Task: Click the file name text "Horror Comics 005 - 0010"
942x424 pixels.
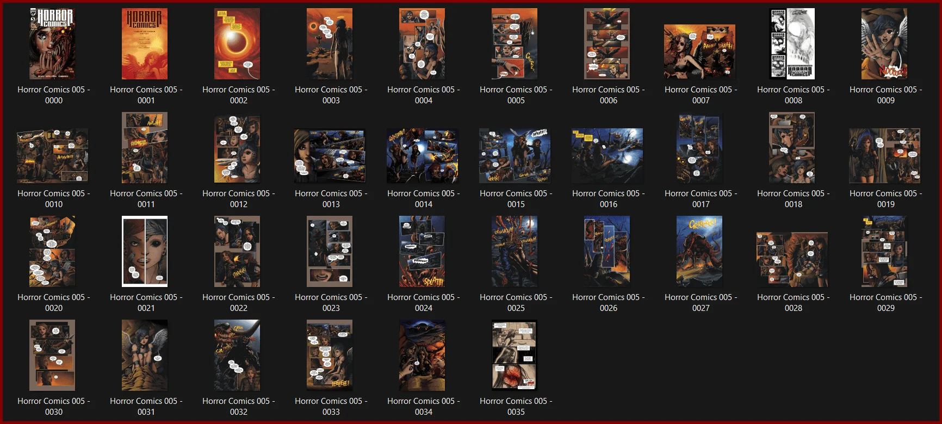Action: pyautogui.click(x=54, y=199)
